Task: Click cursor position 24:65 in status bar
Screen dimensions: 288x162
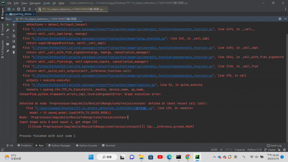Action: click(214, 150)
